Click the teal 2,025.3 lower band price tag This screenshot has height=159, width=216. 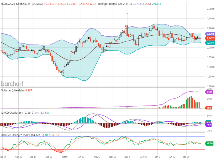[x=211, y=42]
